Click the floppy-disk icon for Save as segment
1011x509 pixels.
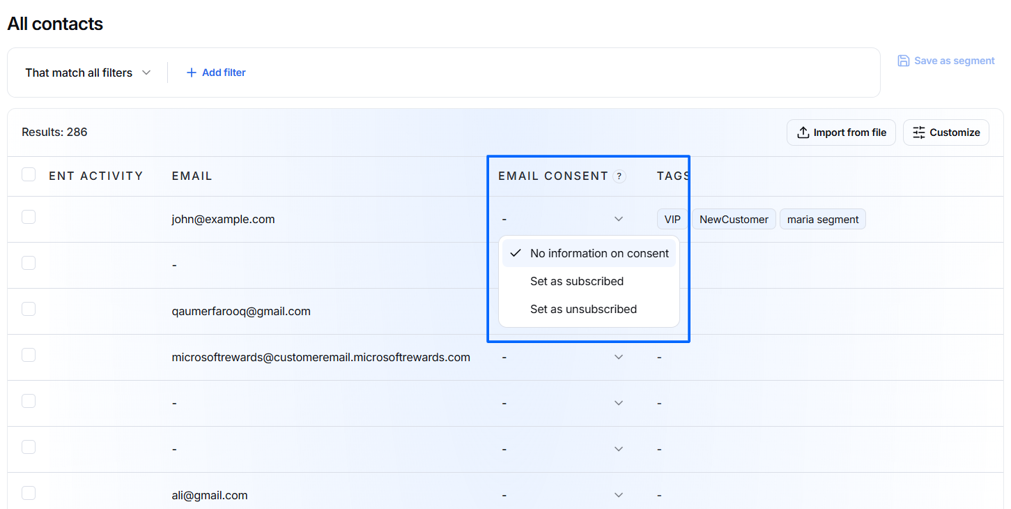tap(904, 61)
